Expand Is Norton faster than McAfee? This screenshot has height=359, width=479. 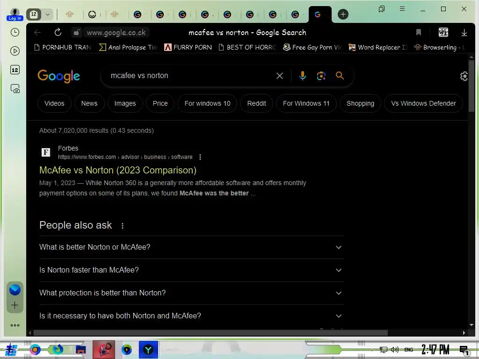pos(191,270)
